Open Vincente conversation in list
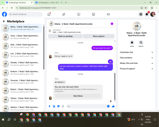The height and width of the screenshot is (127, 159). tap(21, 82)
